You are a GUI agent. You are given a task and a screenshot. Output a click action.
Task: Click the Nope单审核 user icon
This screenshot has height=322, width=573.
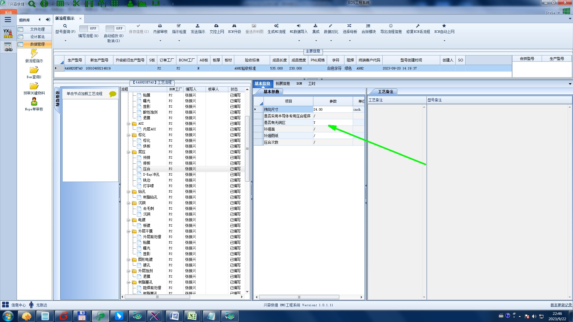(34, 102)
